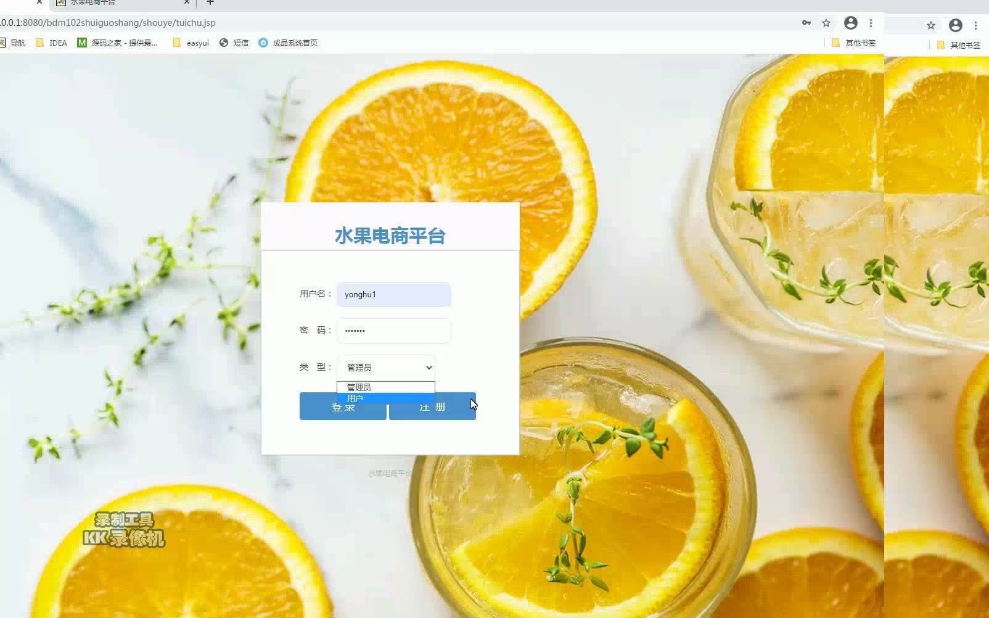Screen dimensions: 989x618
Task: Open the Chrome profile avatar menu
Action: coord(851,23)
